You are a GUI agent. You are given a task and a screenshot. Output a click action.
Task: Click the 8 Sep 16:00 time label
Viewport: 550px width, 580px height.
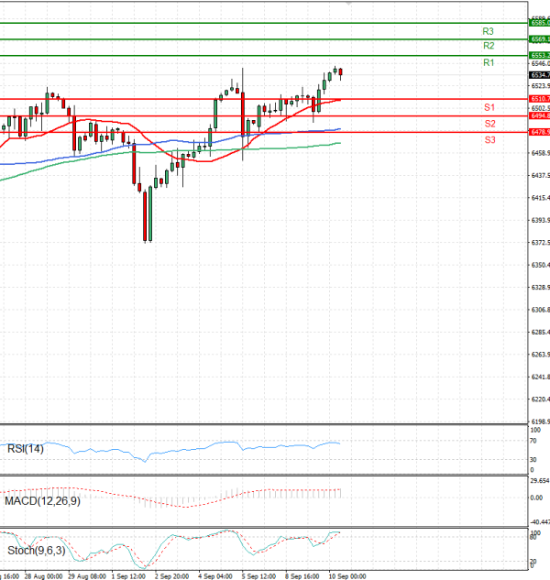tap(302, 576)
